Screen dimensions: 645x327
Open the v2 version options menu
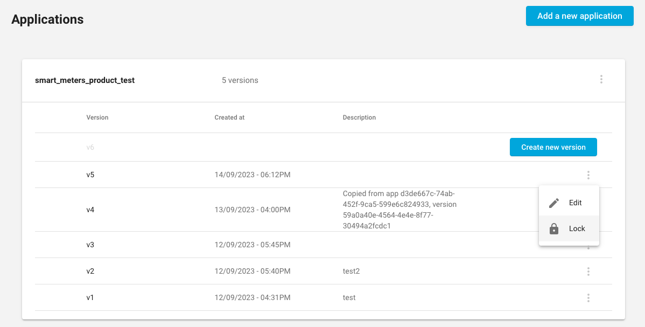coord(588,272)
